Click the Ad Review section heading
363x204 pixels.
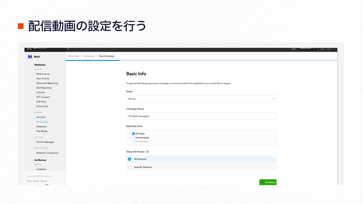click(40, 160)
